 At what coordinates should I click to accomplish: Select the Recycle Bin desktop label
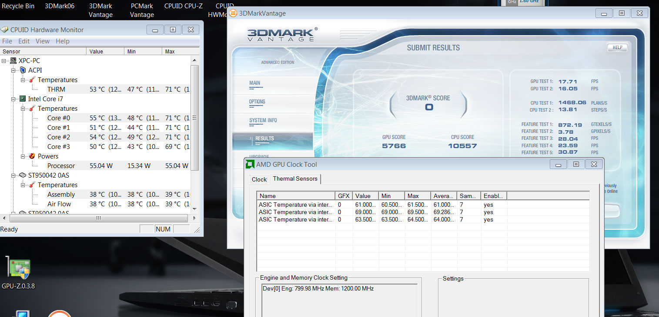(18, 6)
